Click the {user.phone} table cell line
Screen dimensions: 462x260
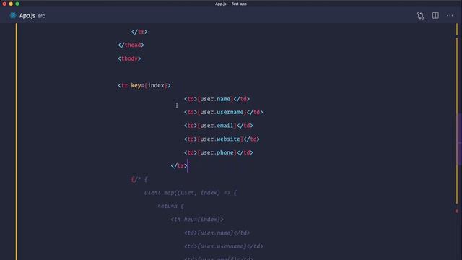click(x=218, y=152)
